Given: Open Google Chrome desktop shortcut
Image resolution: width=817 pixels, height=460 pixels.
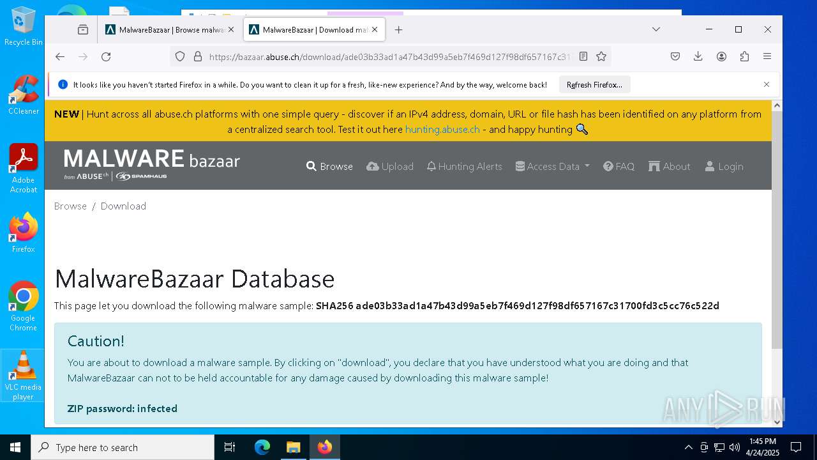Looking at the screenshot, I should 23,306.
